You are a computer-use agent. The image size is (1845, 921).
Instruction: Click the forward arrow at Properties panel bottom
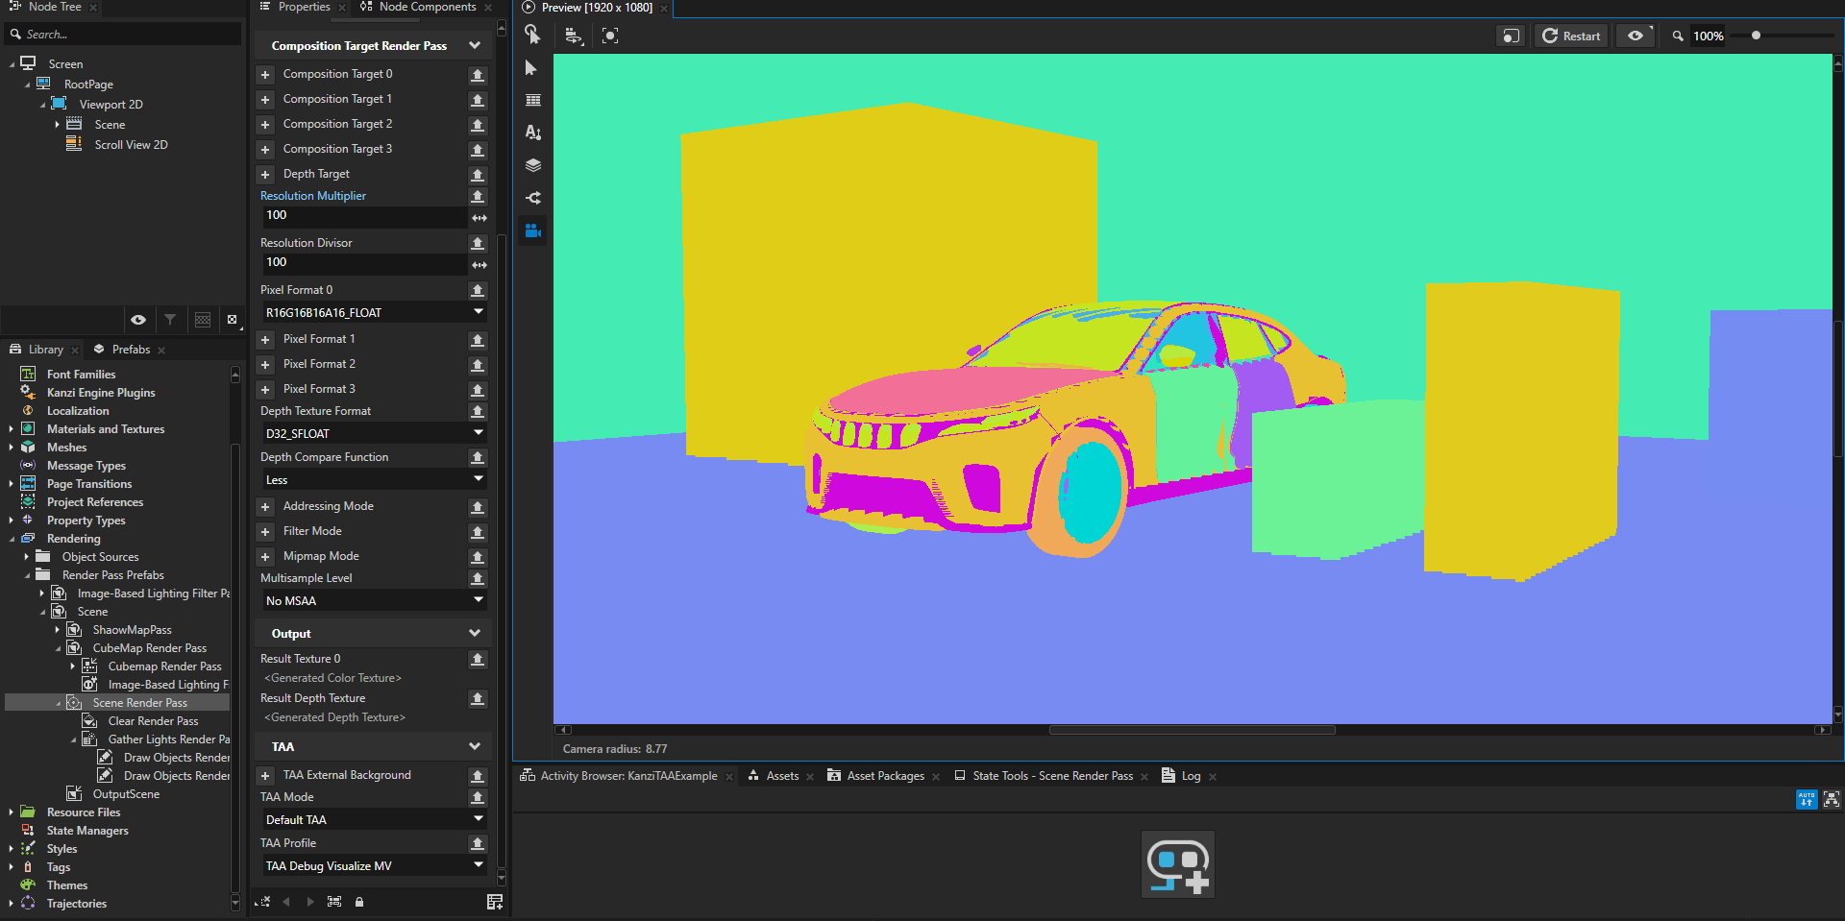click(309, 902)
